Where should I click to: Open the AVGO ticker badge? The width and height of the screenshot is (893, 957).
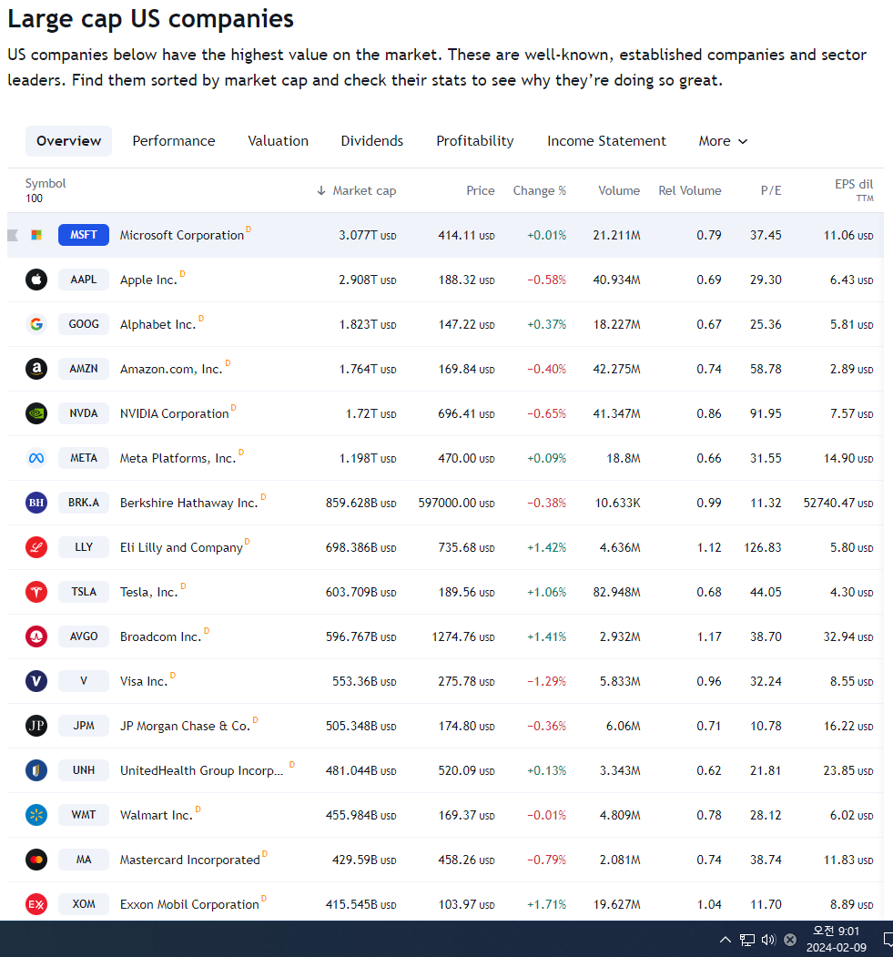click(84, 636)
